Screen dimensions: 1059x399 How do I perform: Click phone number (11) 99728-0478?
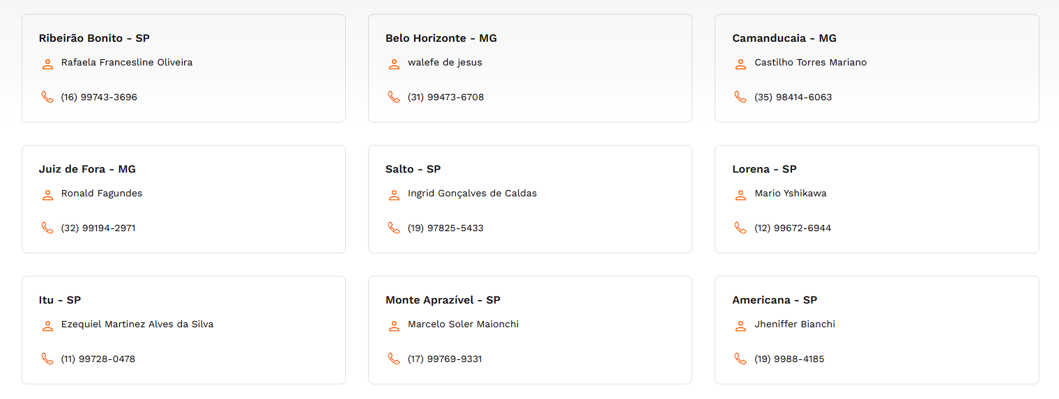click(98, 359)
